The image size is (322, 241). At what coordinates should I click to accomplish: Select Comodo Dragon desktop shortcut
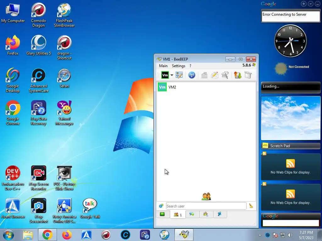(38, 15)
